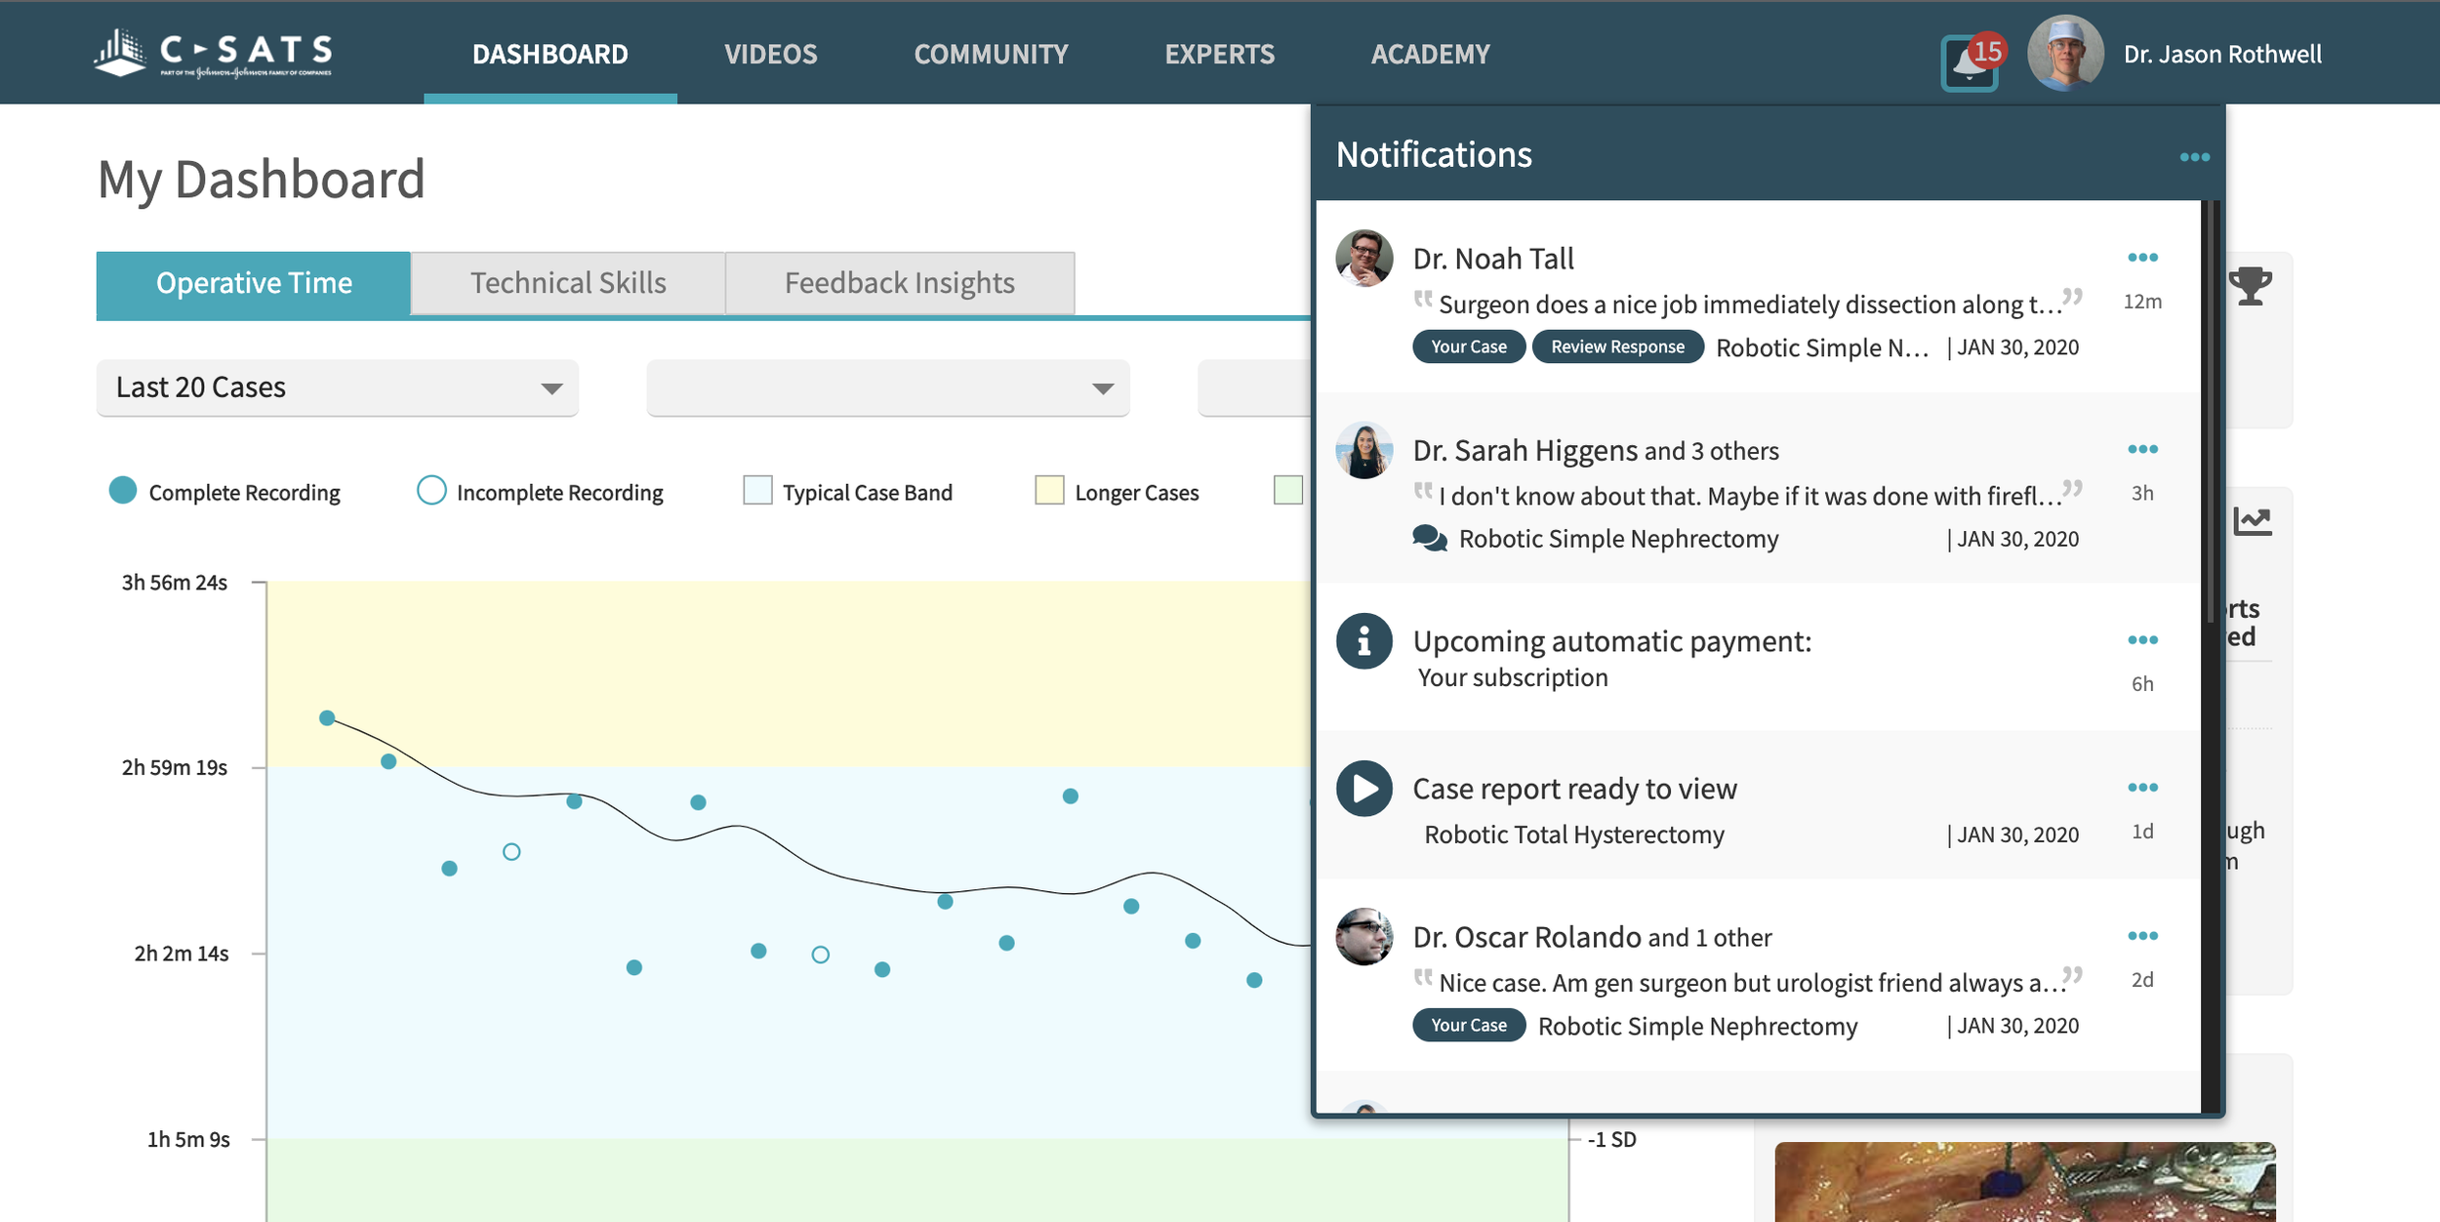Click the Review Response button
The height and width of the screenshot is (1222, 2440).
pos(1617,346)
